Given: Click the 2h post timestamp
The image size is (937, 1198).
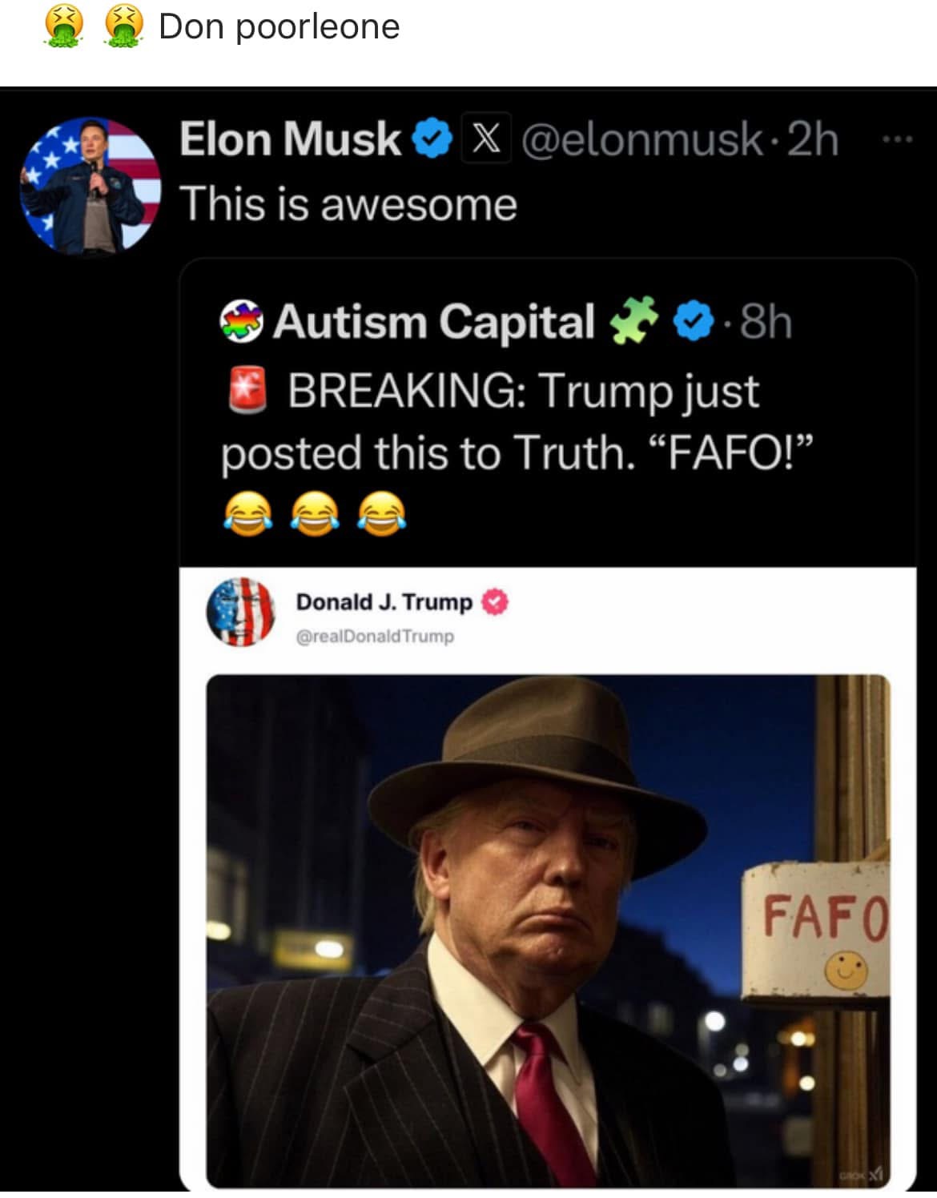Looking at the screenshot, I should click(813, 140).
